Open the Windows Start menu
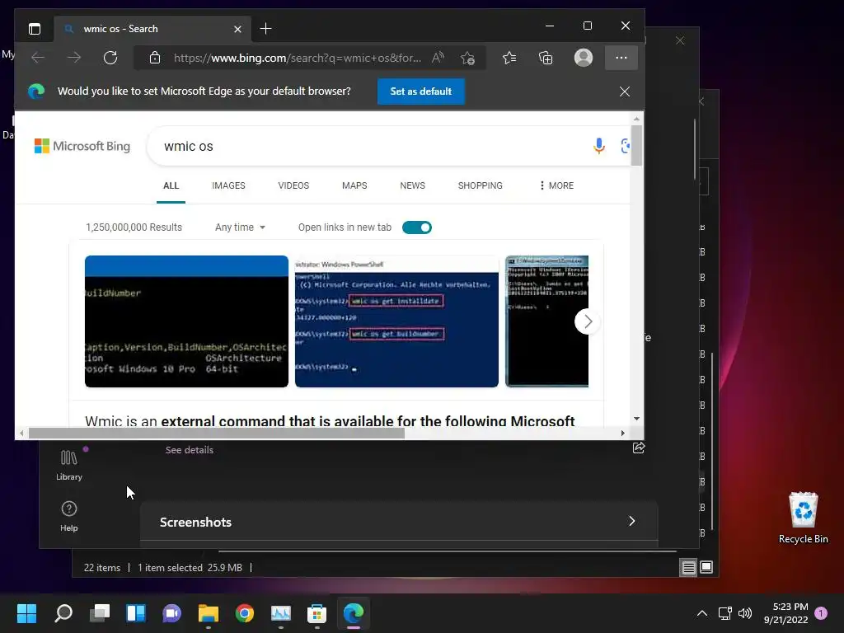The height and width of the screenshot is (633, 844). coord(27,613)
